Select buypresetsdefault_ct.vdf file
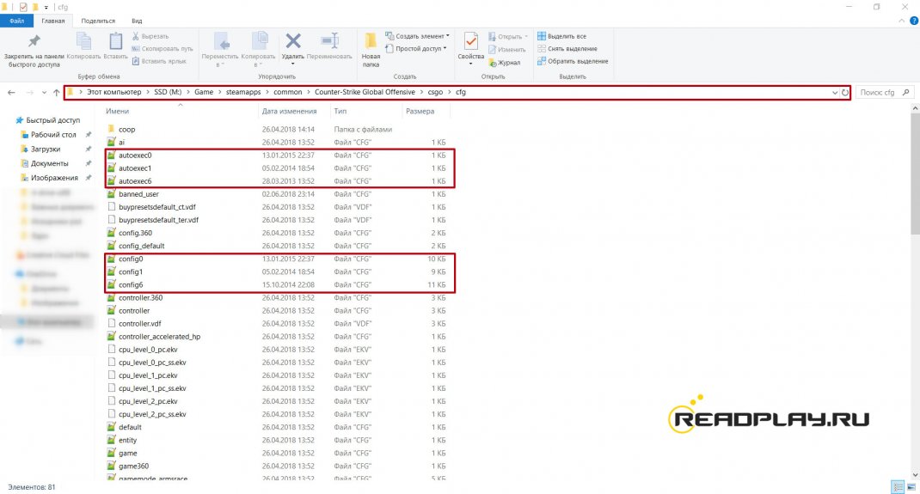The width and height of the screenshot is (920, 494). 156,207
